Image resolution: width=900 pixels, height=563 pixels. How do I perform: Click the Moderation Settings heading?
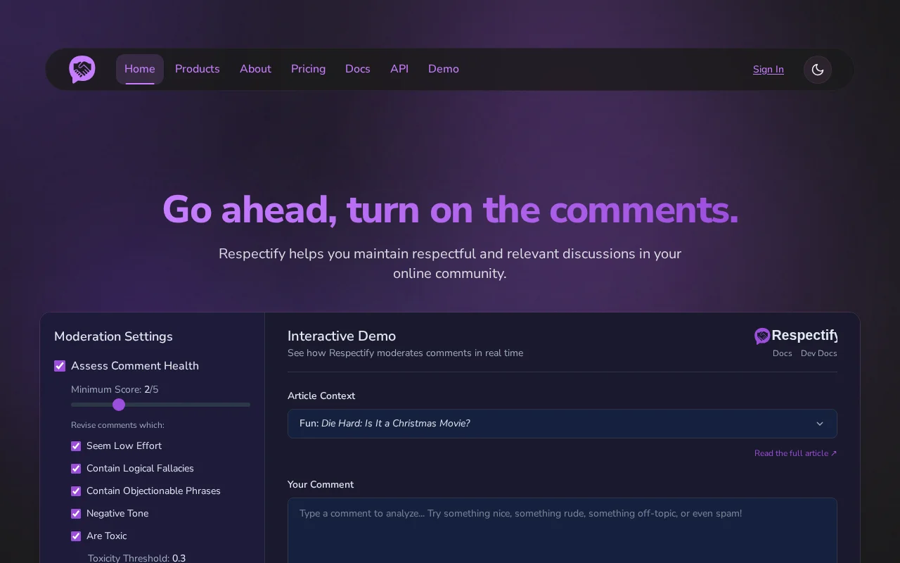click(113, 336)
